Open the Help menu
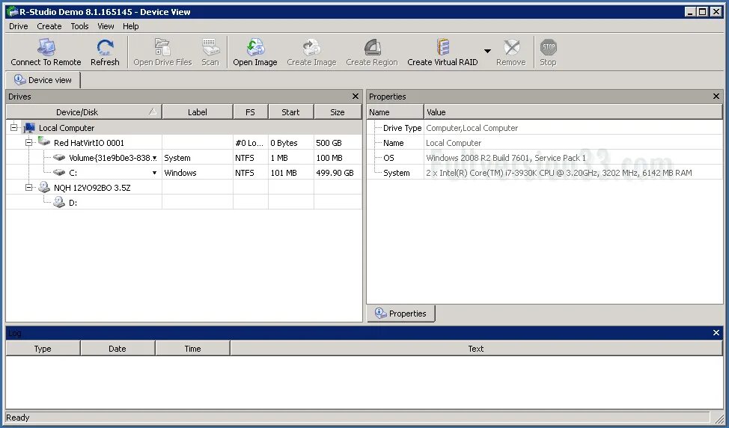 click(131, 26)
